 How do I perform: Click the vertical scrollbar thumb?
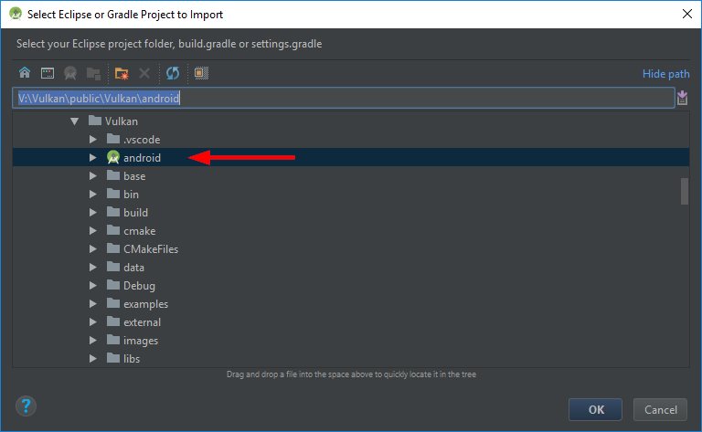click(x=684, y=191)
